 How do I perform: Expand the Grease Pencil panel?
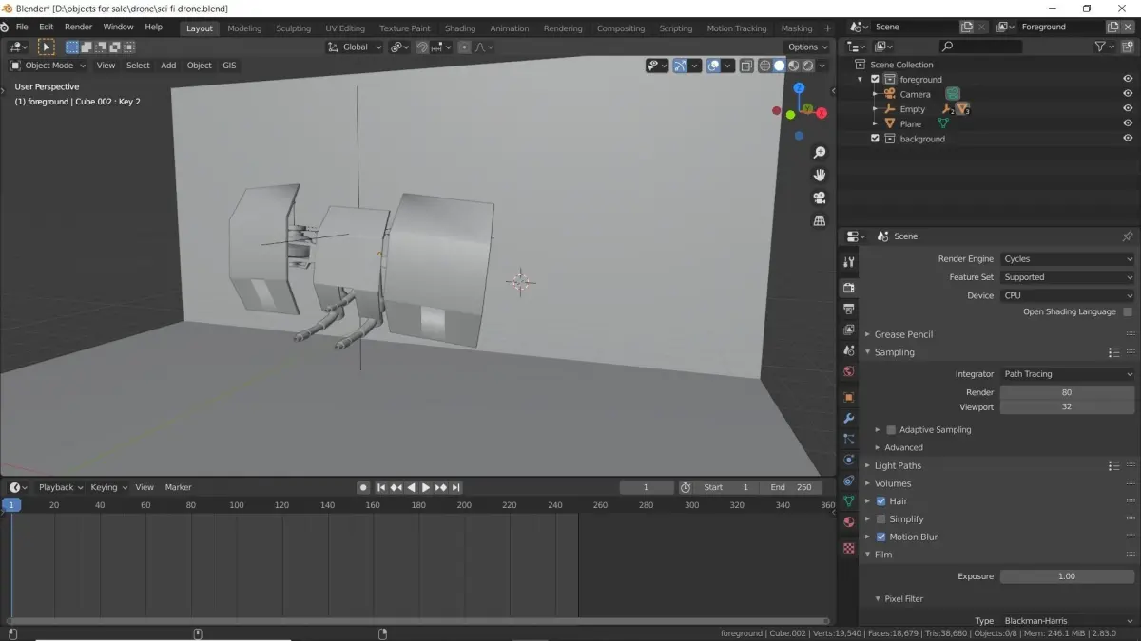click(903, 334)
